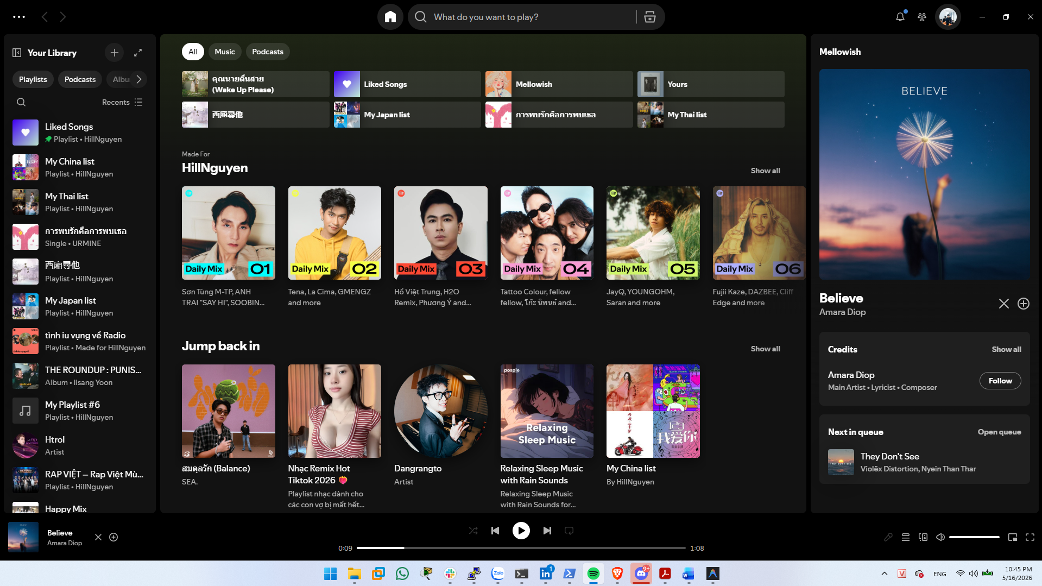Open the user profile avatar
This screenshot has width=1042, height=586.
[948, 17]
